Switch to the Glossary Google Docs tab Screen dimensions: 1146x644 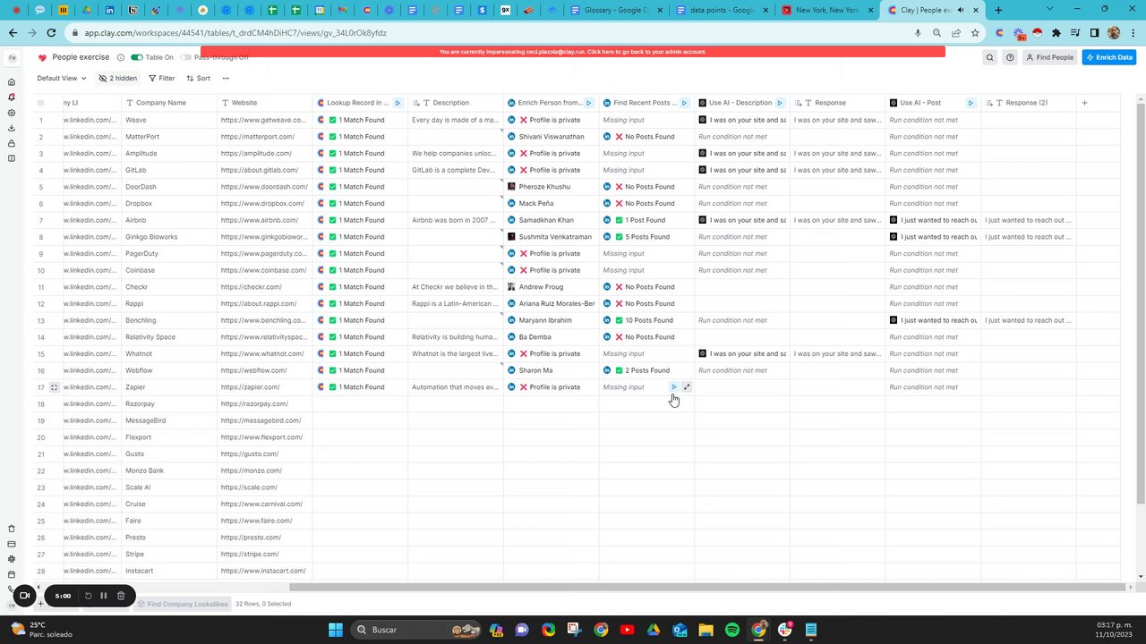(615, 10)
